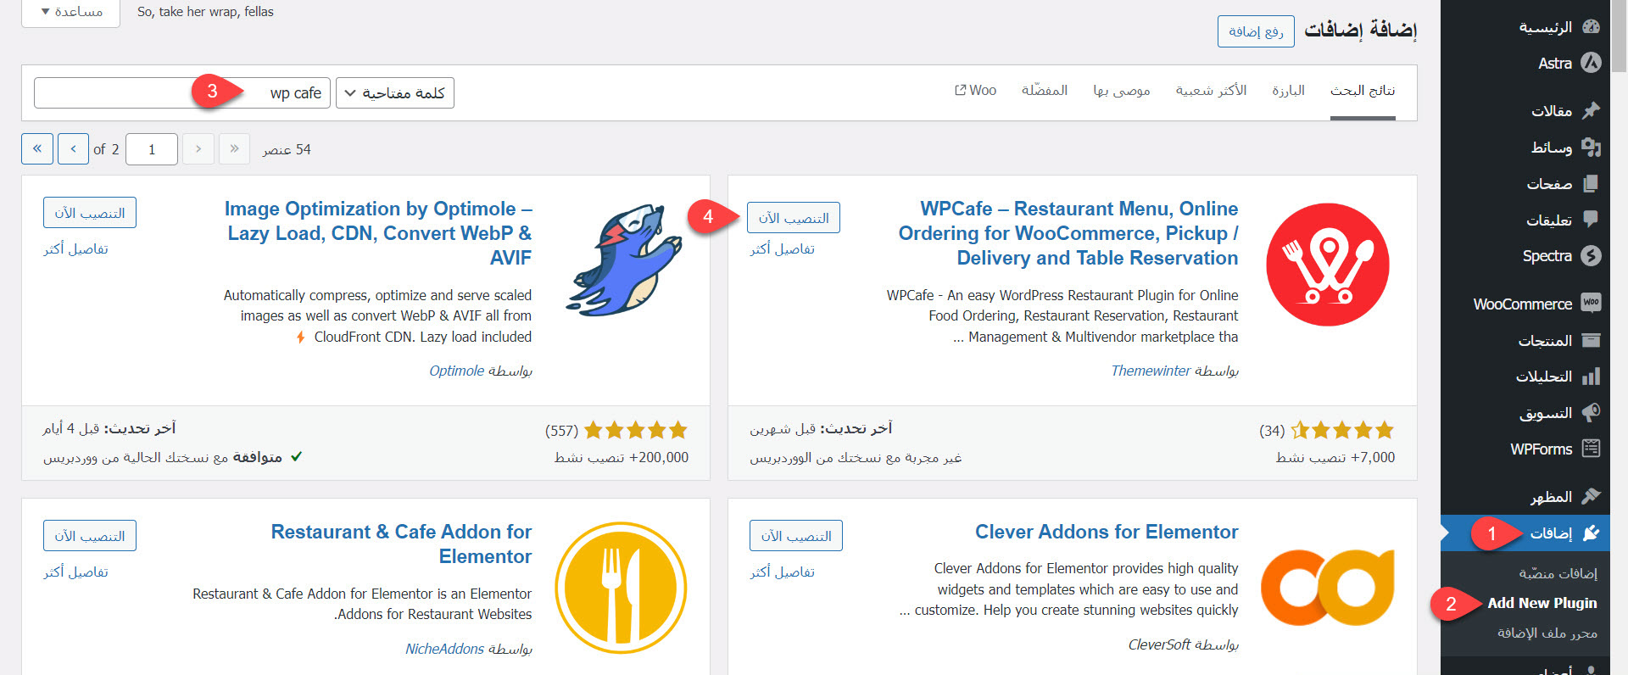
Task: Click the Spectra sidebar icon
Action: click(x=1591, y=255)
